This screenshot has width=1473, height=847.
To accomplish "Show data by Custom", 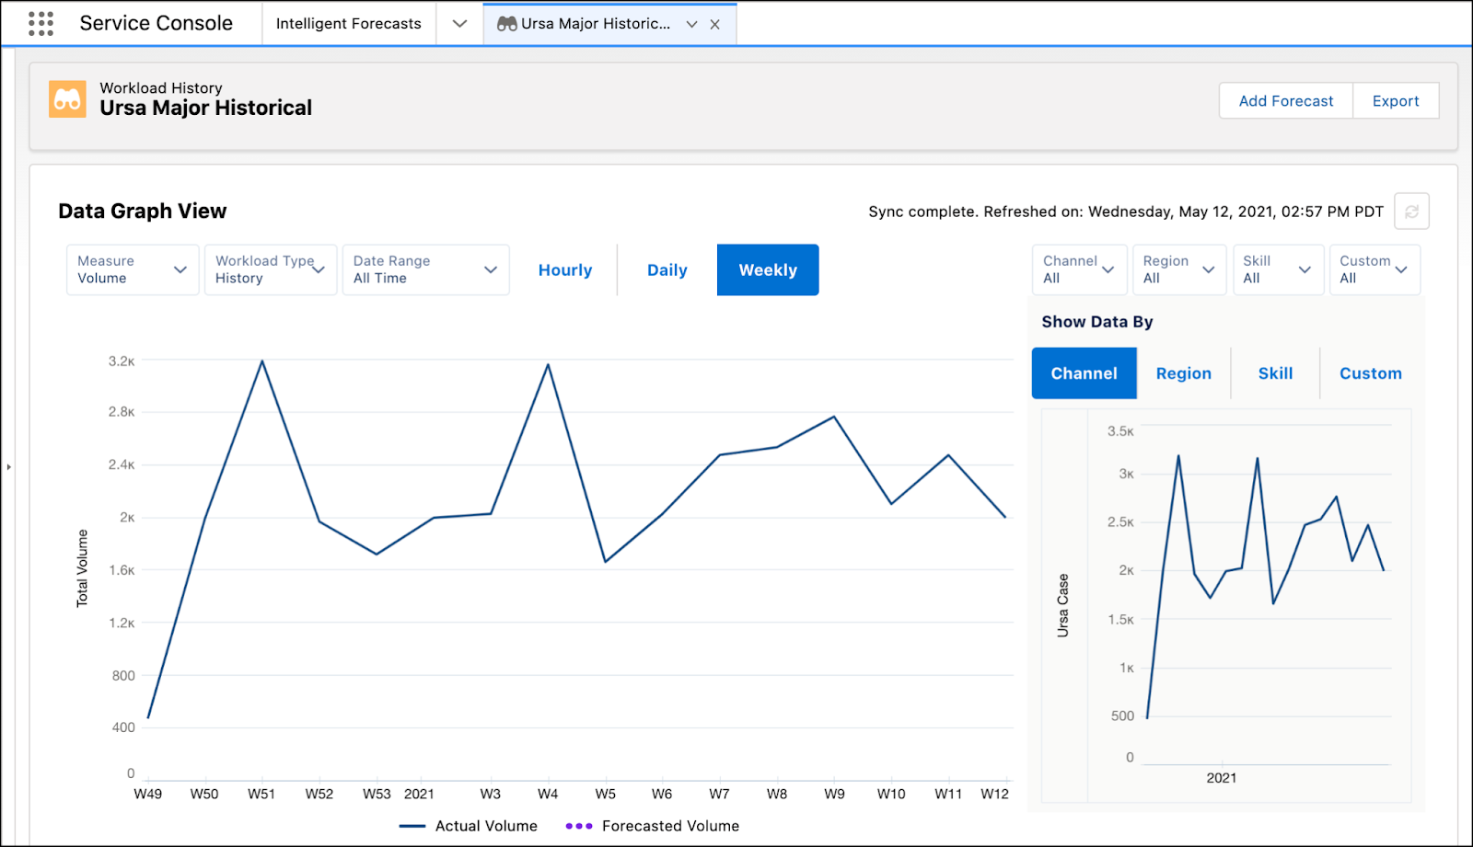I will click(x=1371, y=373).
